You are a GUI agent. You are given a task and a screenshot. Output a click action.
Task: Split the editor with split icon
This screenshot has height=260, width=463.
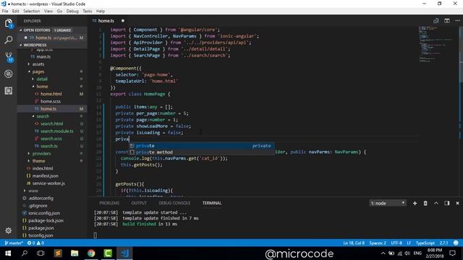pyautogui.click(x=447, y=21)
